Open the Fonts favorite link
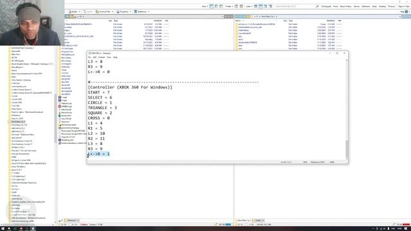This screenshot has height=231, width=411. pos(335,6)
